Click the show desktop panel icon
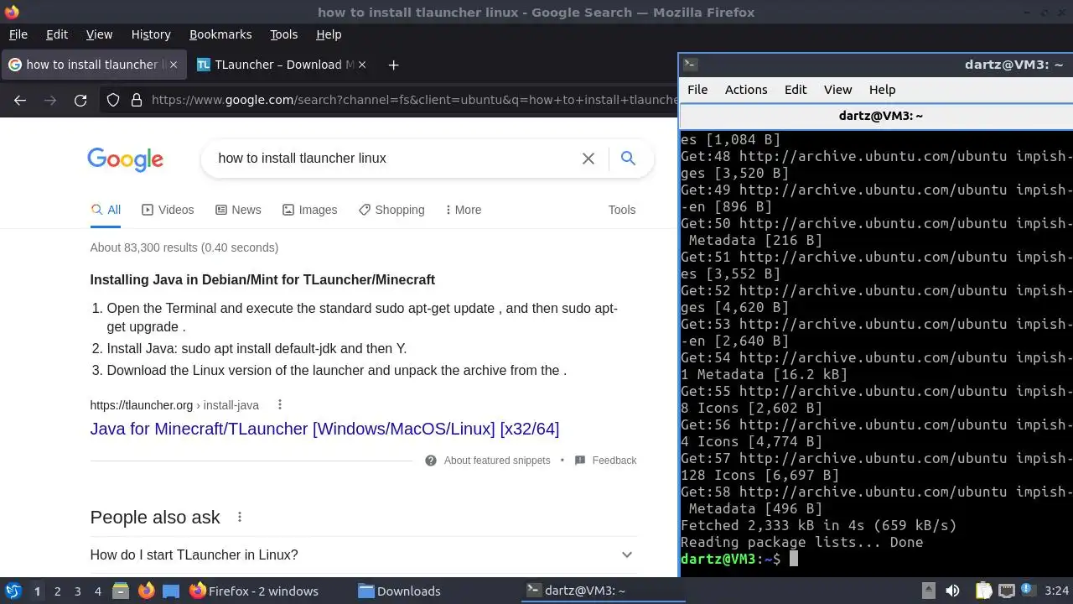Viewport: 1073px width, 604px height. click(171, 591)
